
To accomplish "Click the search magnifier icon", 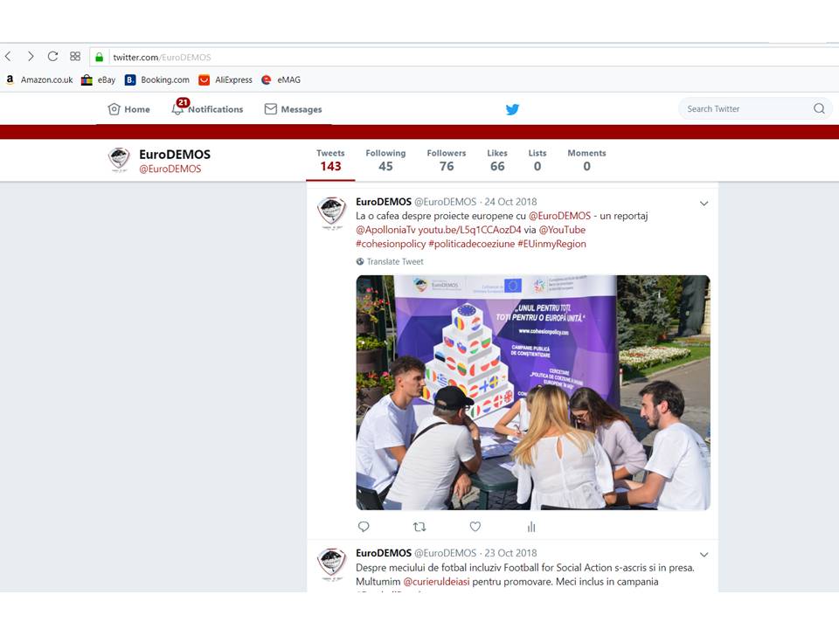I will 819,108.
